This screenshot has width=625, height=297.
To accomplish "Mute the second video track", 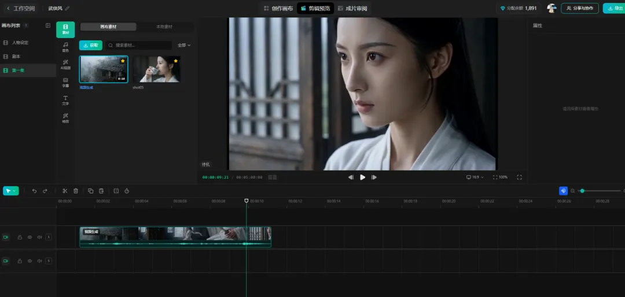I will (x=39, y=261).
